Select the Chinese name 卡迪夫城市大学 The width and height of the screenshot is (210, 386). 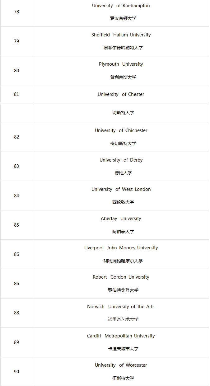point(123,349)
